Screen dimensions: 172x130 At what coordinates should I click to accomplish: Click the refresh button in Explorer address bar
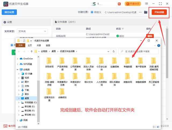click(x=114, y=51)
